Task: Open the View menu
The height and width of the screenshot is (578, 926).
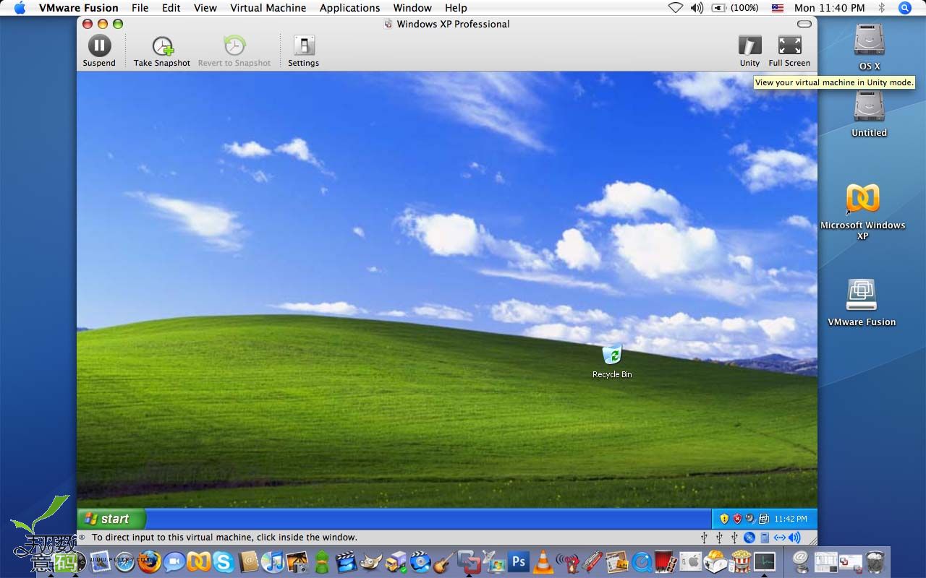Action: pos(205,8)
